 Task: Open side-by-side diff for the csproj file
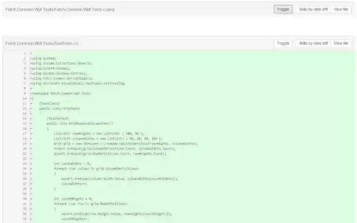(313, 9)
